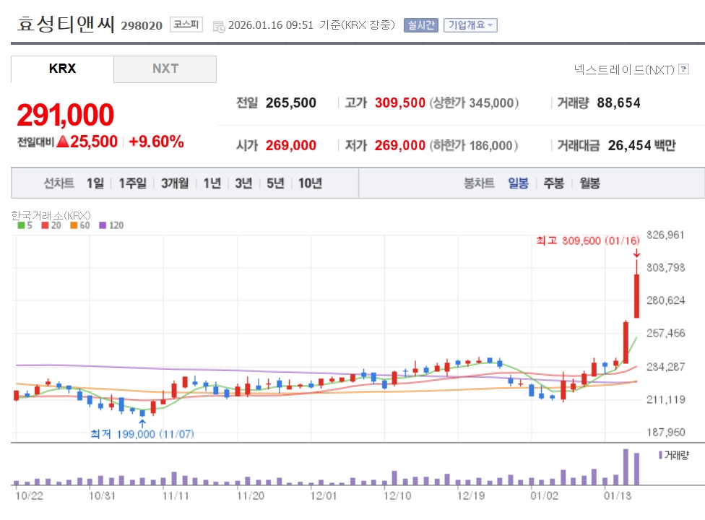Switch to the KRX tab

pos(62,69)
